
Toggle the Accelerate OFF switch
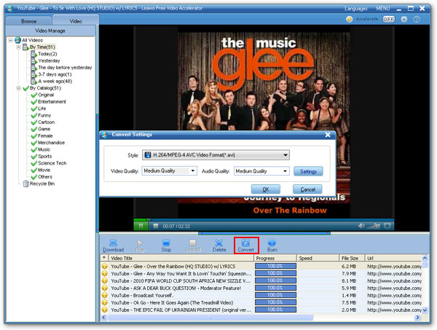[x=388, y=19]
